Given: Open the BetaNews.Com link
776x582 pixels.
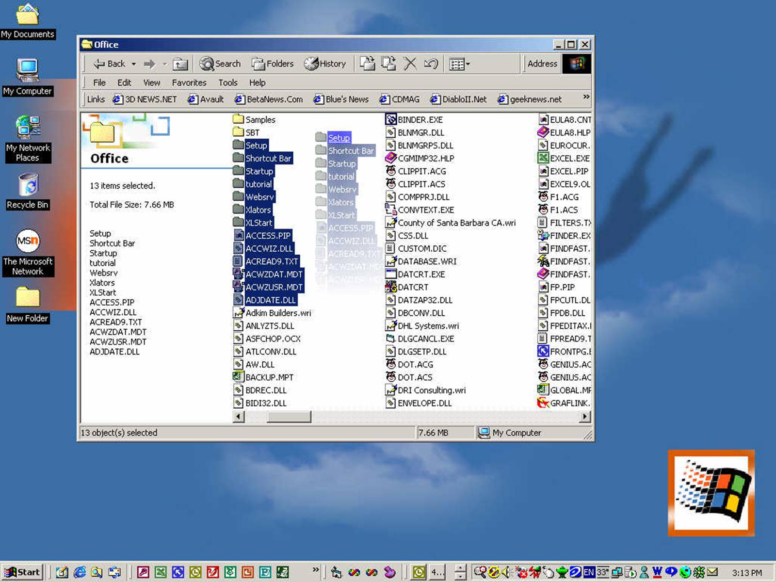Looking at the screenshot, I should tap(269, 99).
